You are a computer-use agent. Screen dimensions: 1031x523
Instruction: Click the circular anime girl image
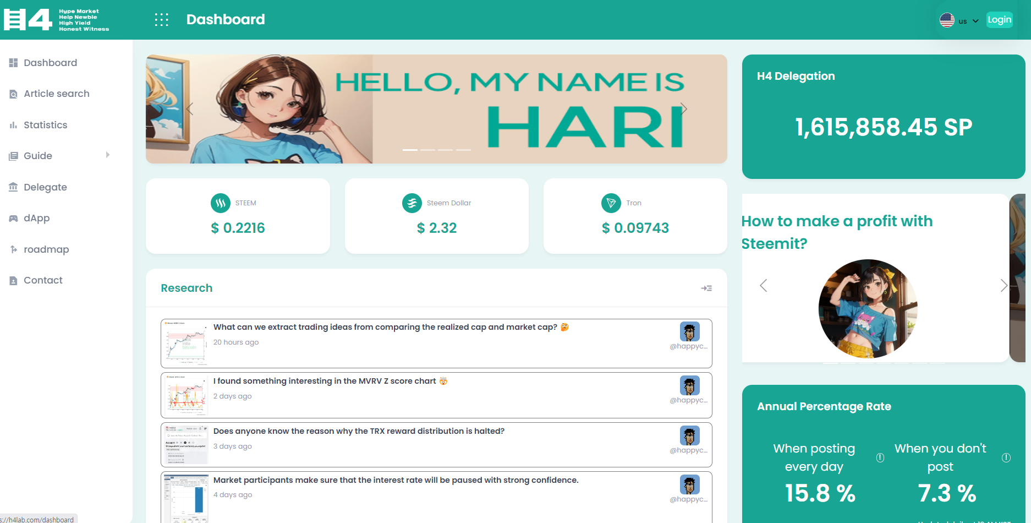868,309
